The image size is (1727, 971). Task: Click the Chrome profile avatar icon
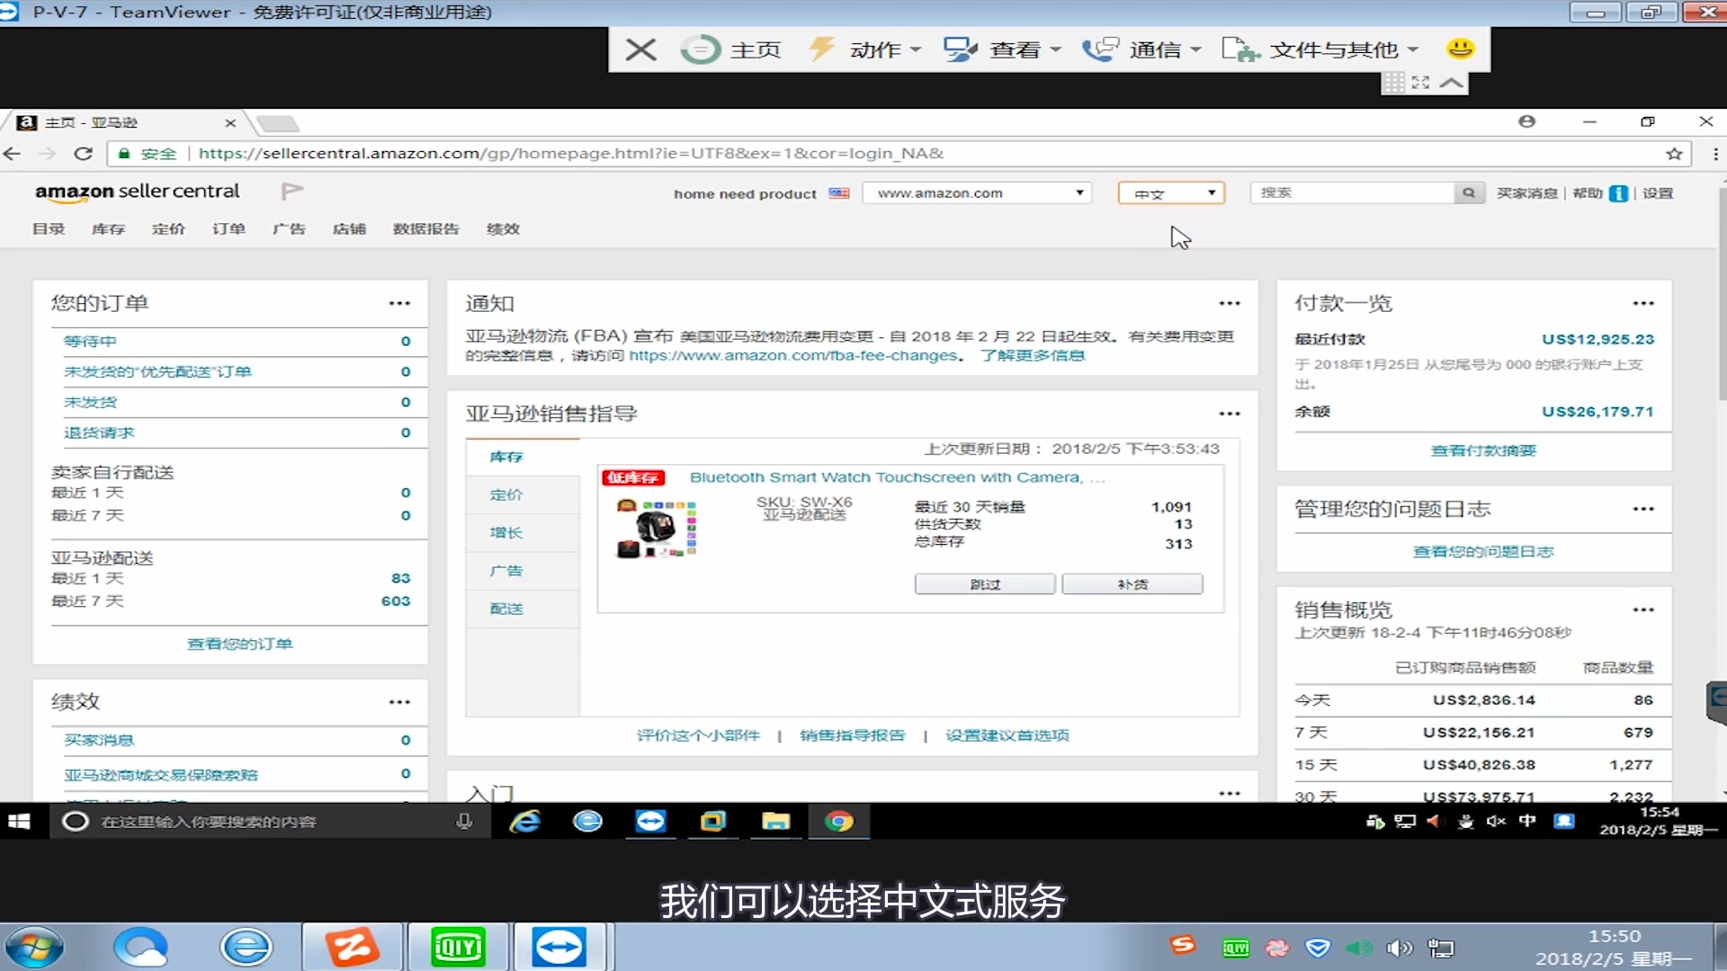point(1526,121)
